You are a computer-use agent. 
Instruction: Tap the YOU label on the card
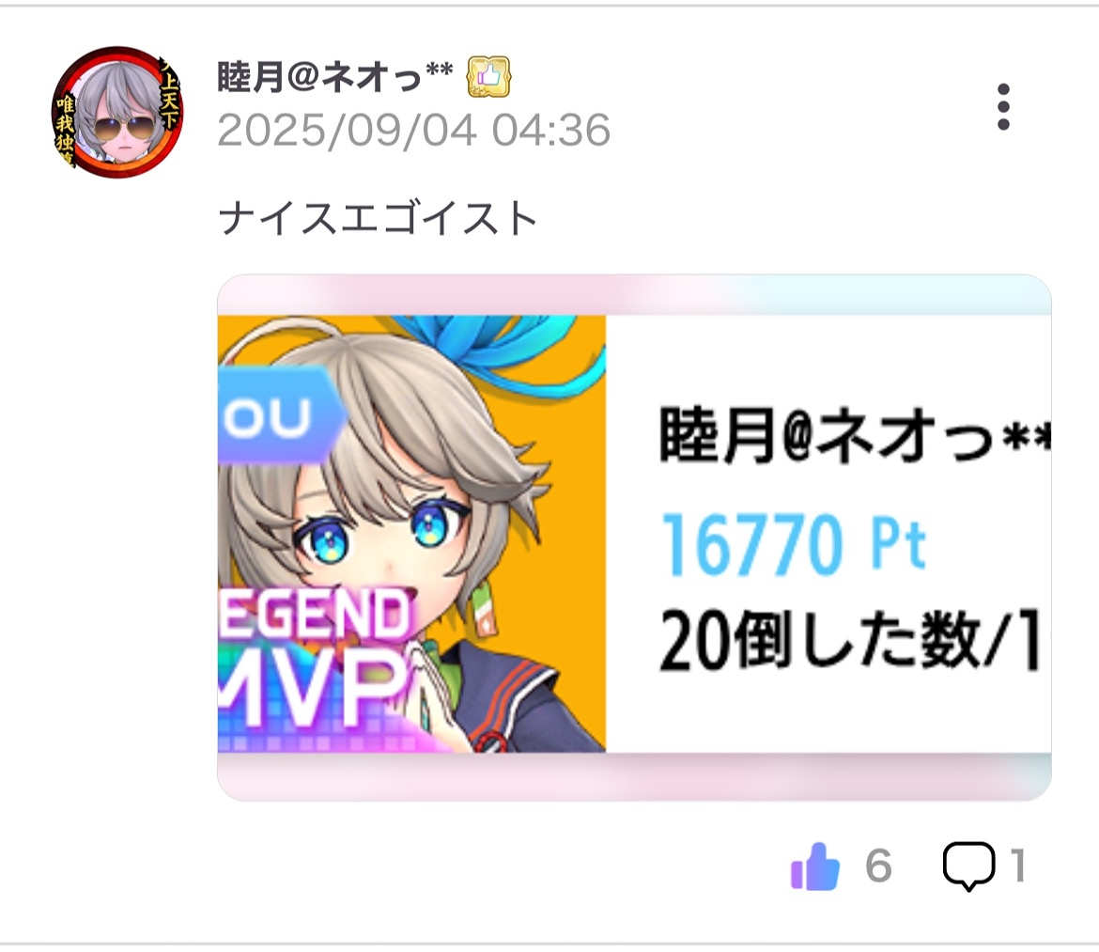pos(280,414)
